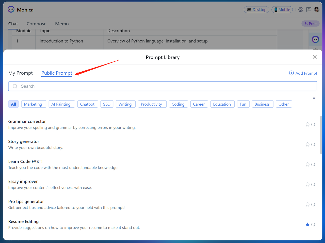
Task: Filter prompts by Fun
Action: click(x=243, y=104)
